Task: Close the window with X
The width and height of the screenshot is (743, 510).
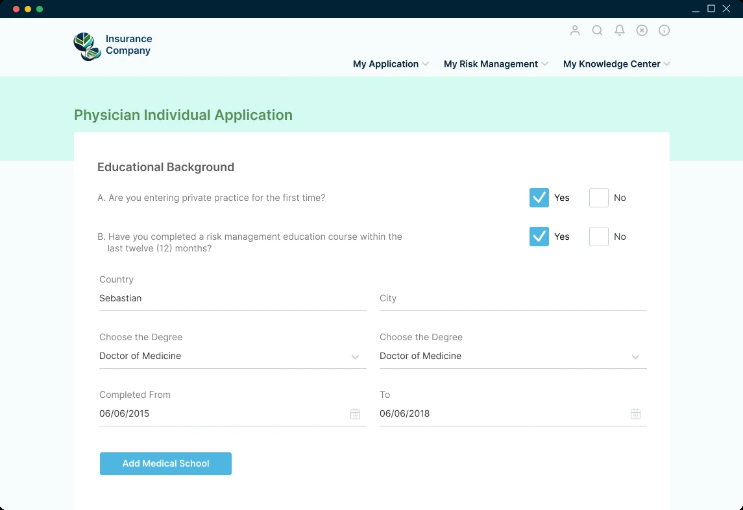Action: 726,8
